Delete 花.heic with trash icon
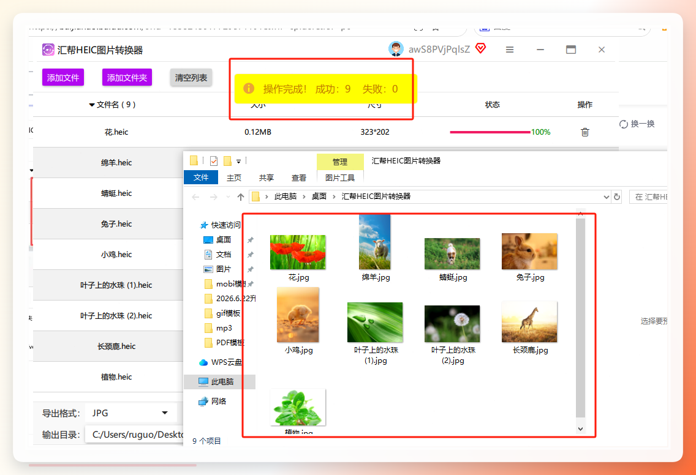The width and height of the screenshot is (696, 475). 584,132
